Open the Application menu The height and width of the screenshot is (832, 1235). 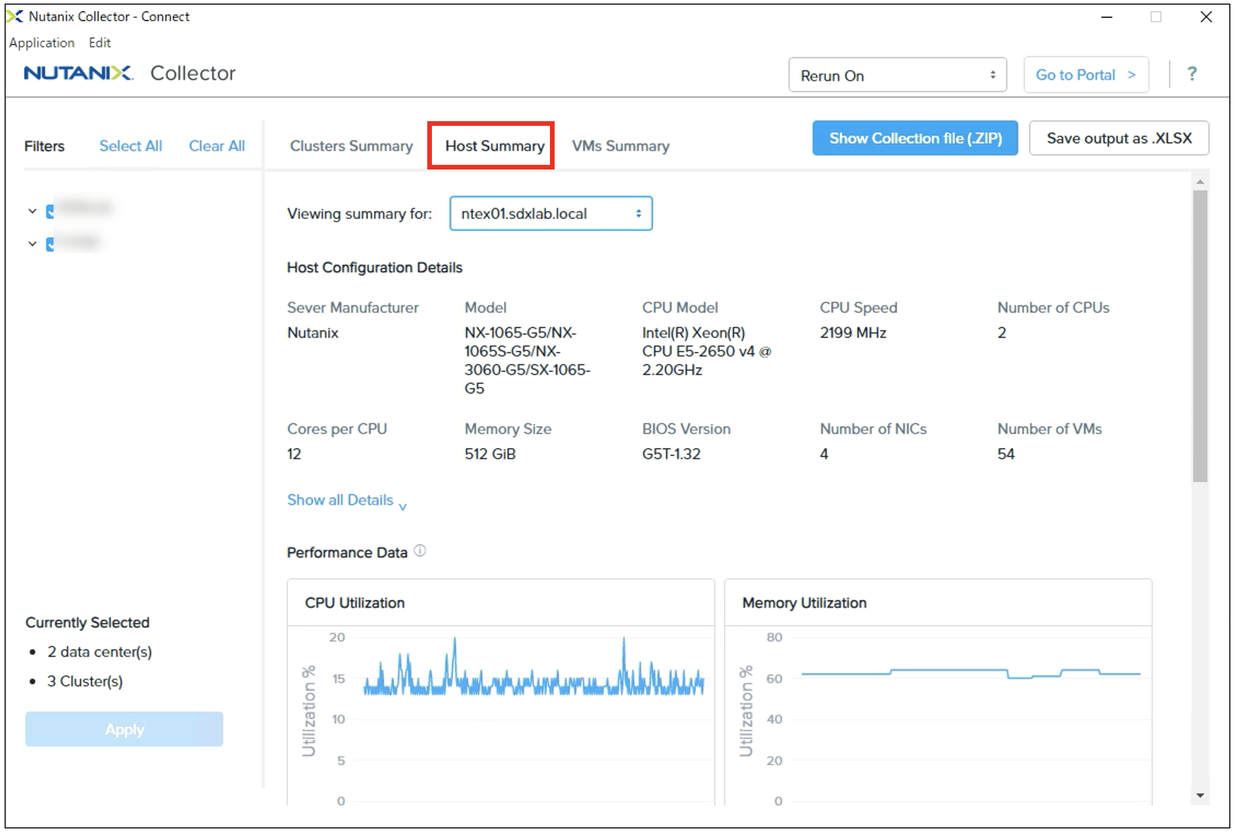click(x=42, y=43)
